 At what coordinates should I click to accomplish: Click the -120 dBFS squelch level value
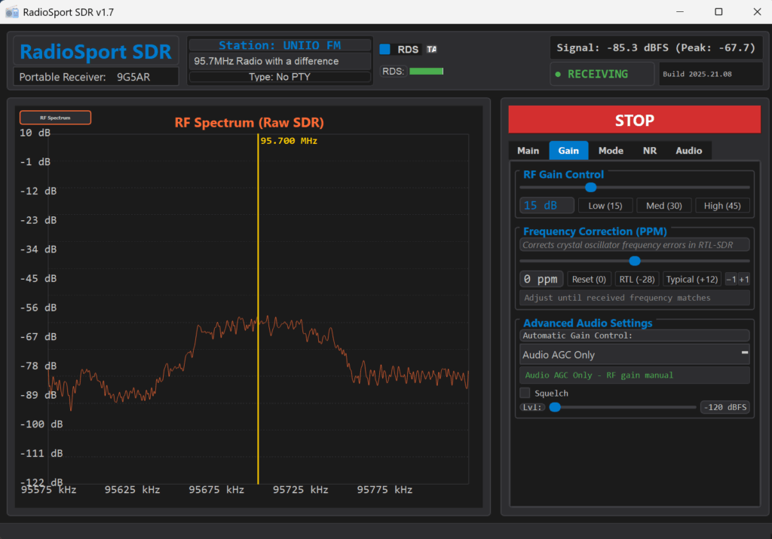click(725, 407)
